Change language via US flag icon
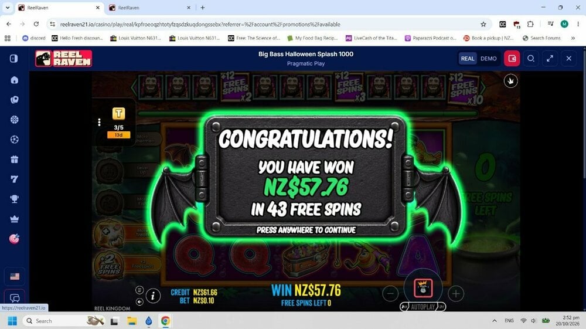Image resolution: width=586 pixels, height=329 pixels. click(15, 277)
